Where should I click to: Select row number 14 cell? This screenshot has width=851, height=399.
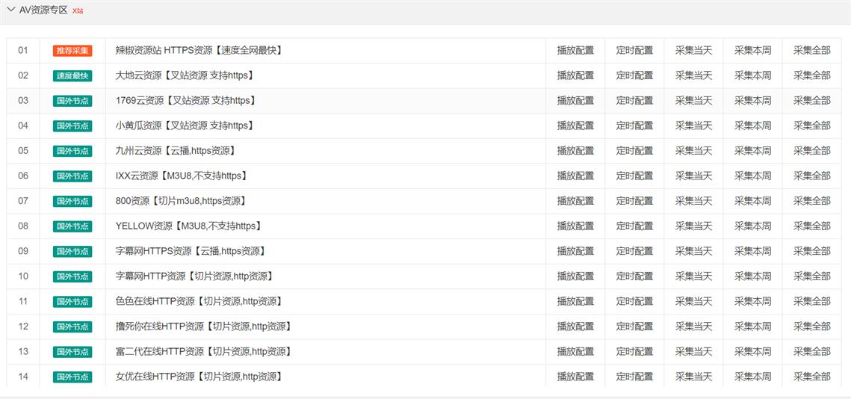tap(23, 377)
